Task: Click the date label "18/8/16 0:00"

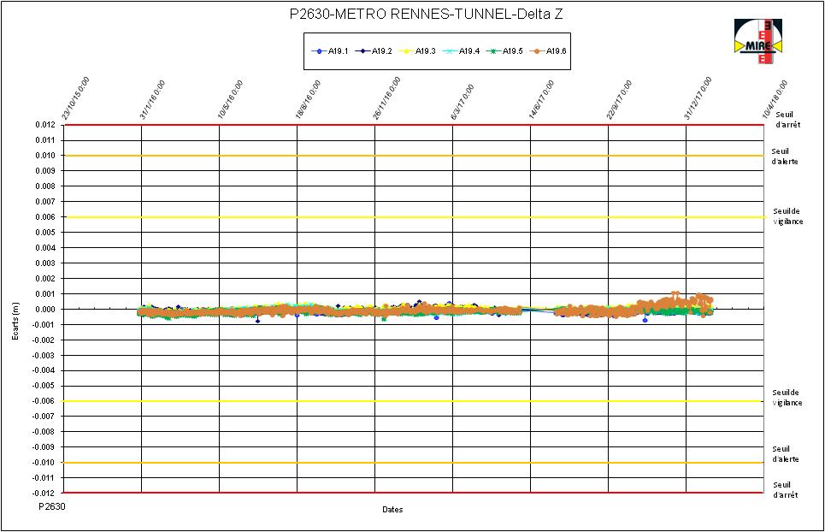Action: click(308, 100)
